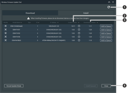
Task: Identify the ESW-CHG4[linked] device
Action: point(6,26)
